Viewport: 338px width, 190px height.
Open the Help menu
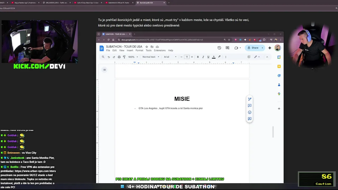click(171, 50)
